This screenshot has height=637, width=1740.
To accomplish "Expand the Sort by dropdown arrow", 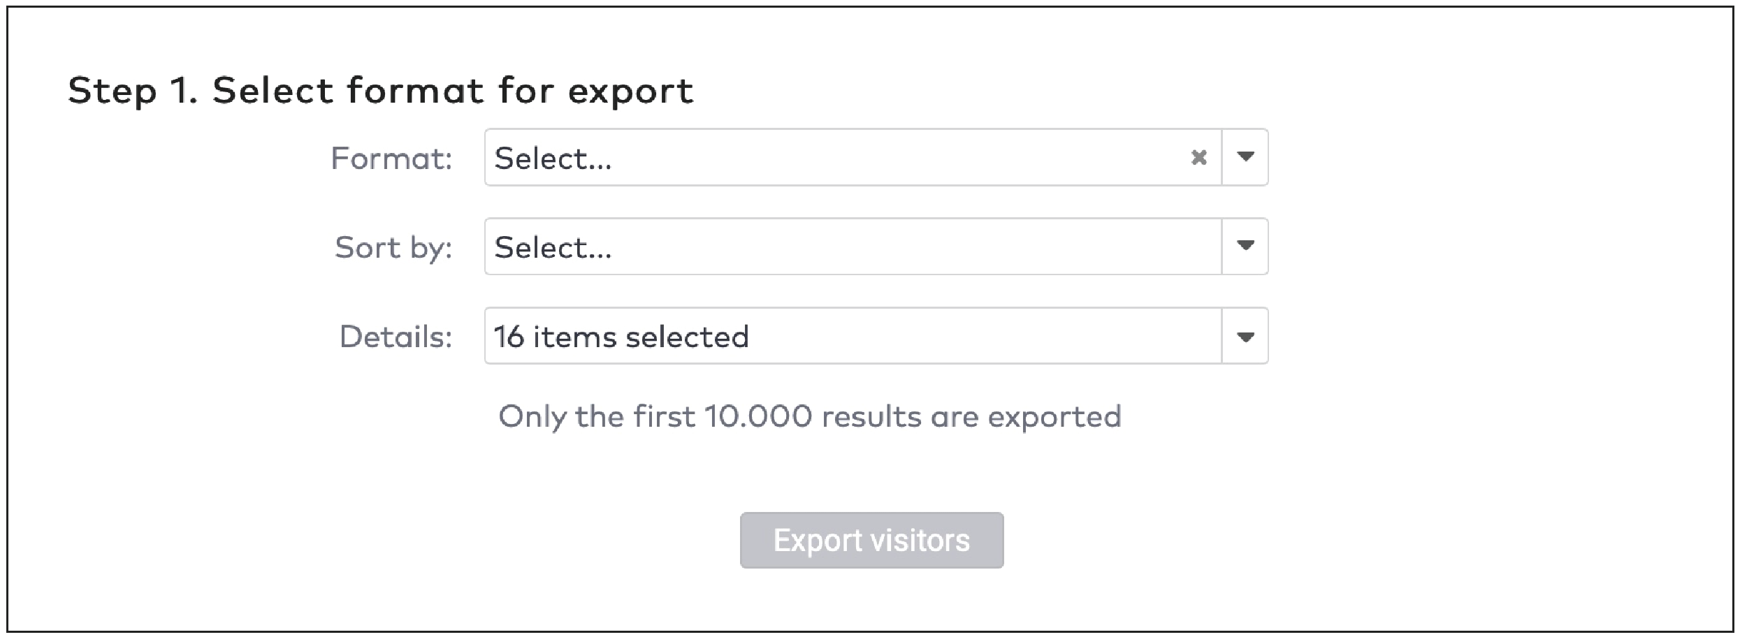I will 1245,247.
